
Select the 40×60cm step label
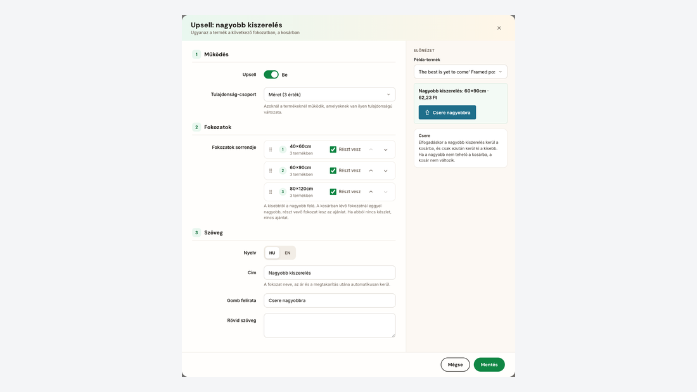pos(300,146)
